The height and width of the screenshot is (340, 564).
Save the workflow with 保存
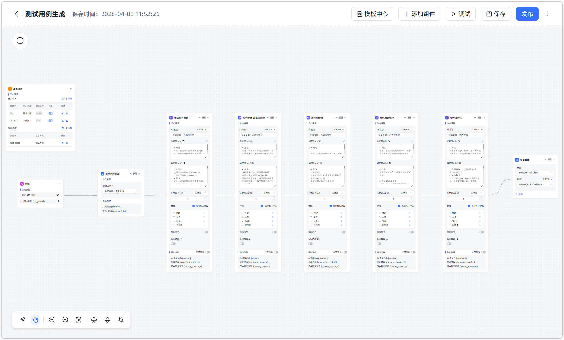(496, 14)
